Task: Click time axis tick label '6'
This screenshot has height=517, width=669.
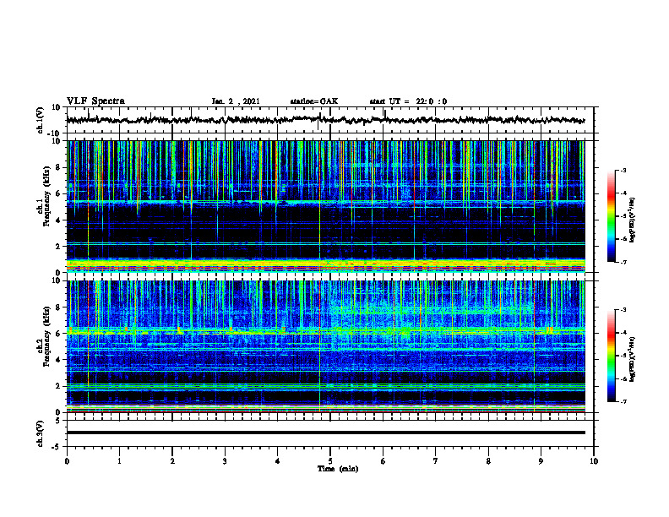Action: pyautogui.click(x=383, y=461)
